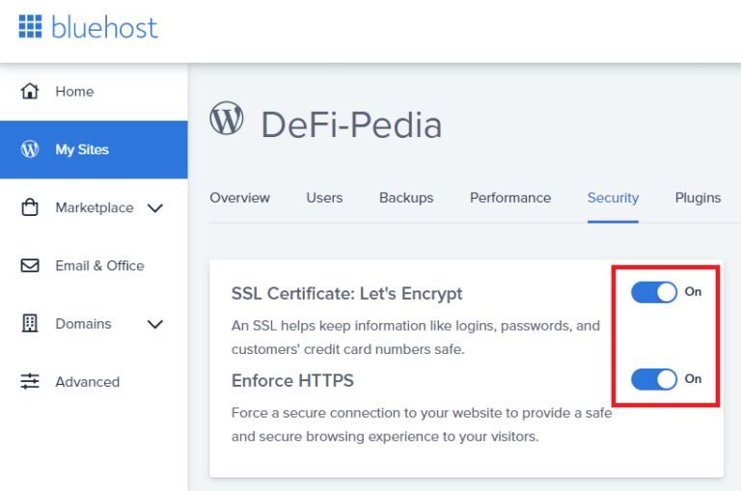The width and height of the screenshot is (741, 491).
Task: Open the Advanced menu item label
Action: pos(88,382)
